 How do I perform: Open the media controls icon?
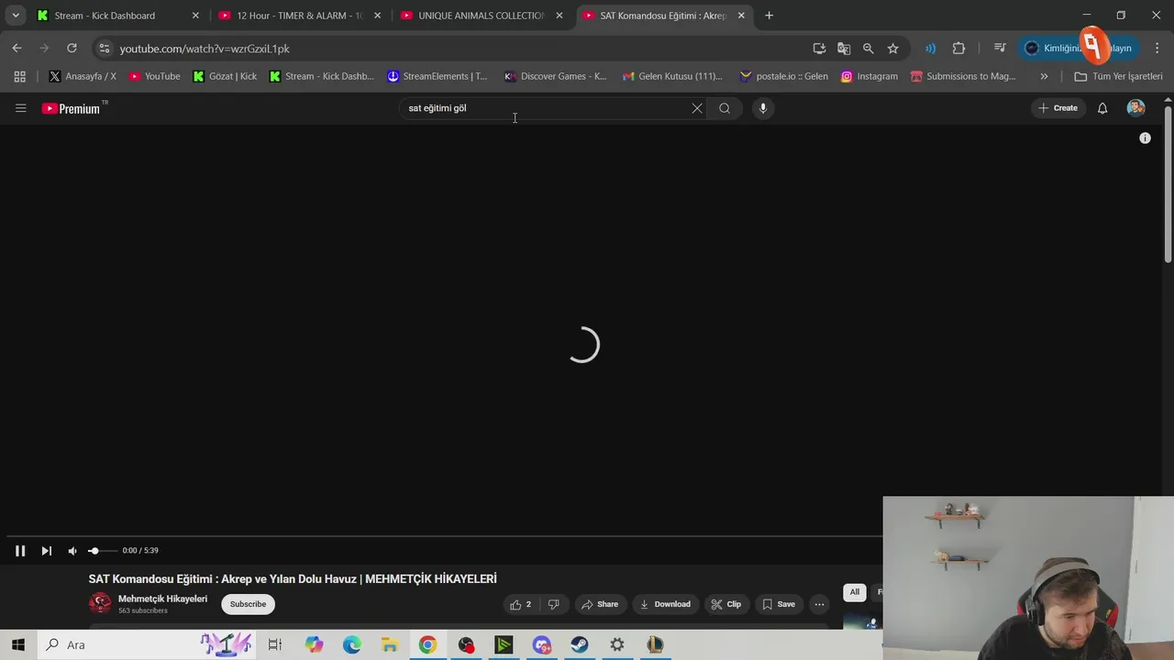[1000, 49]
